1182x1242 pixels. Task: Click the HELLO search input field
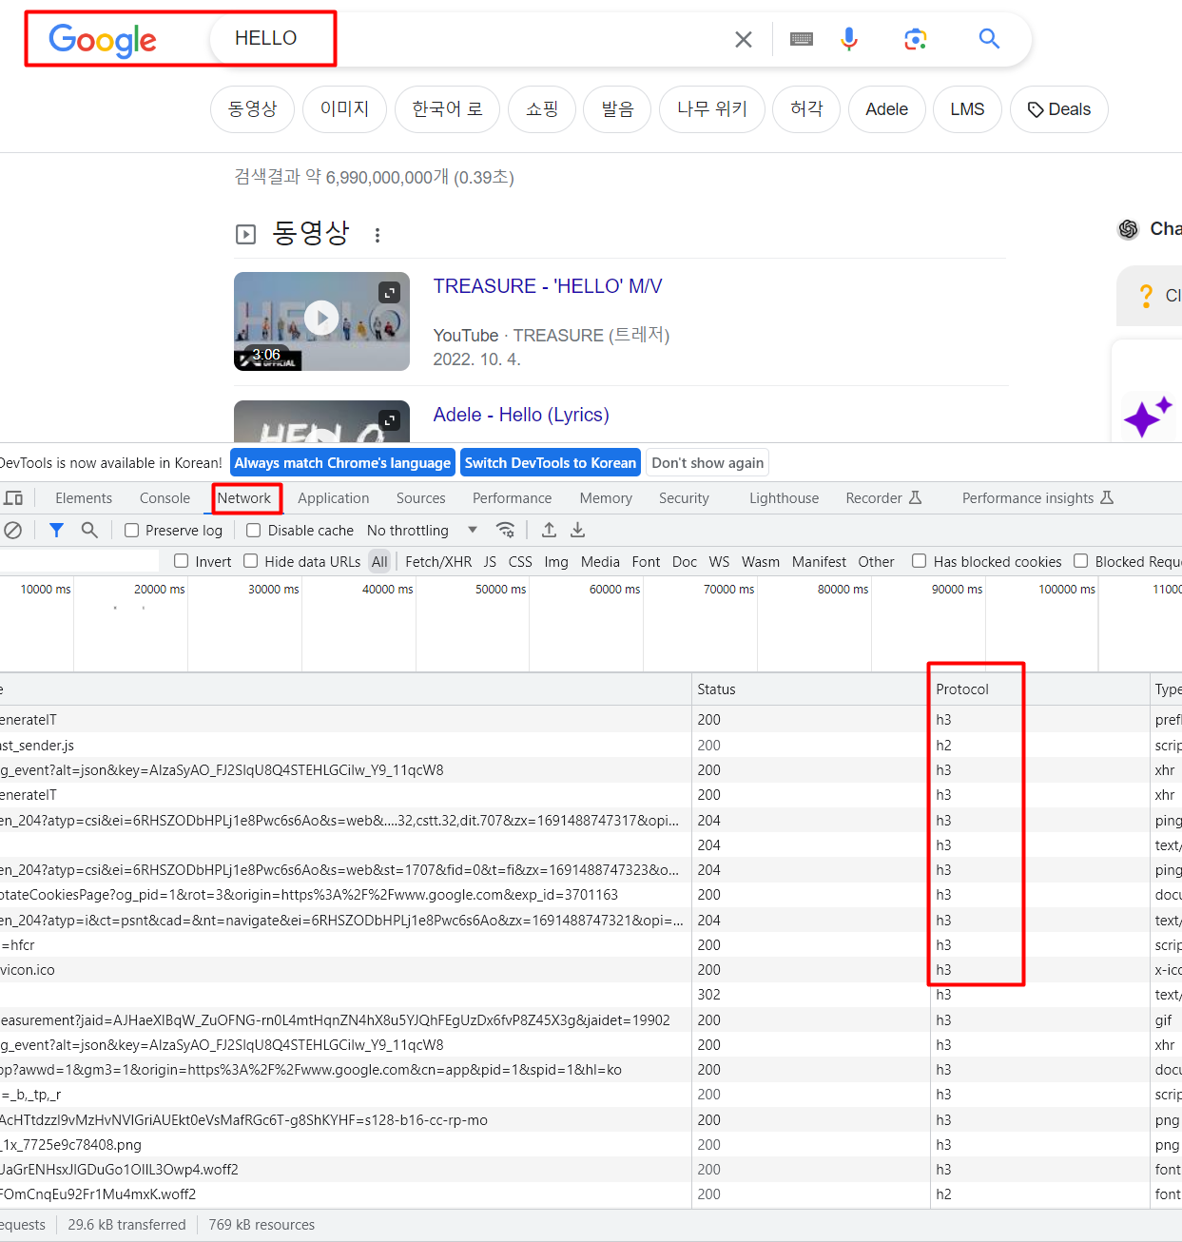[x=471, y=39]
